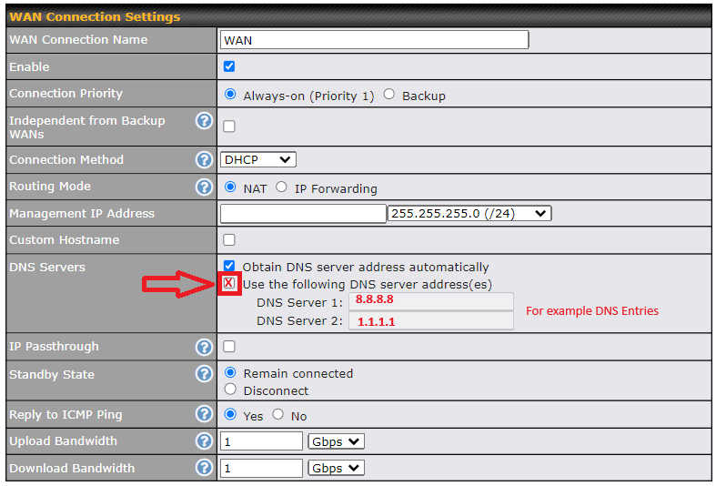
Task: Click help icon for Reply to ICMP Ping
Action: point(205,414)
